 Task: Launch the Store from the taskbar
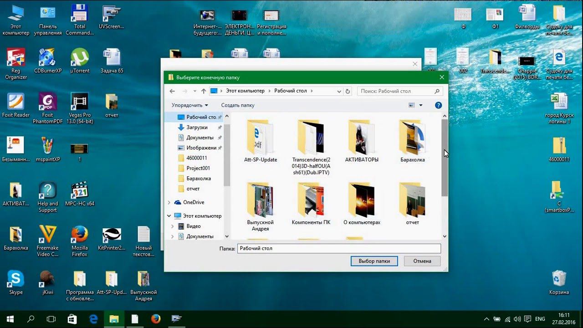pyautogui.click(x=72, y=319)
